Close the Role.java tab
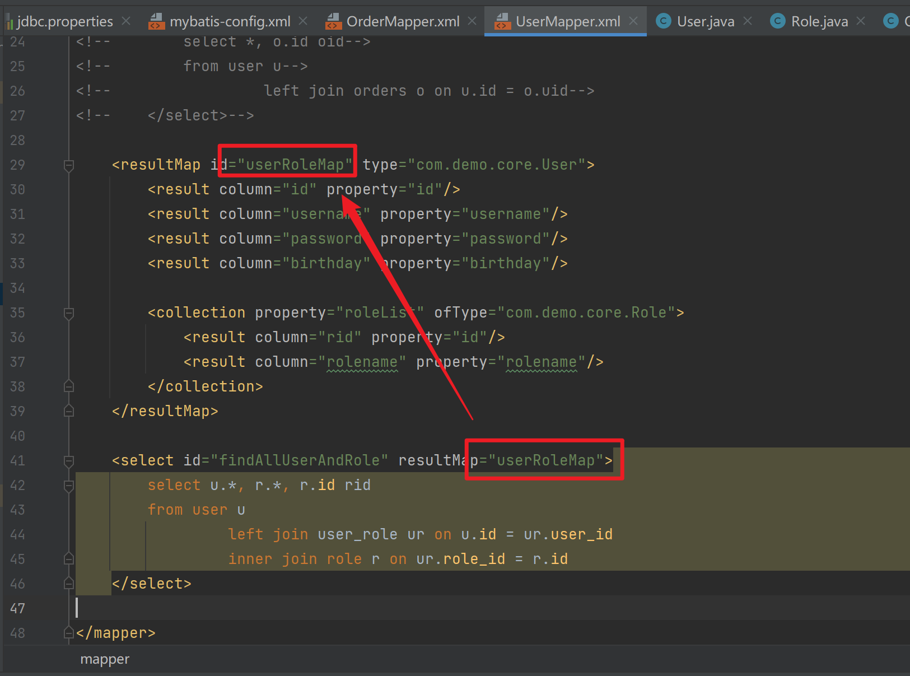Image resolution: width=910 pixels, height=676 pixels. (x=861, y=21)
